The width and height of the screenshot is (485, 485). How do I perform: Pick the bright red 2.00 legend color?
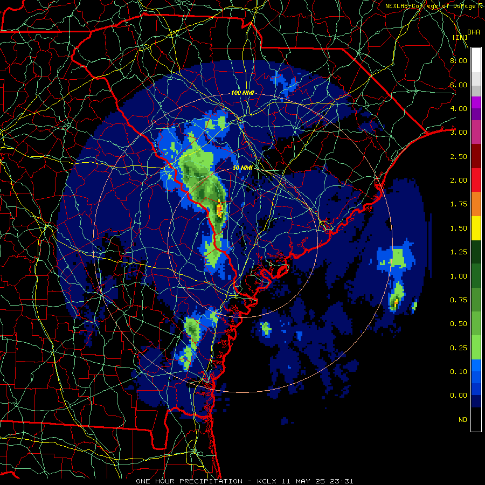tap(476, 180)
